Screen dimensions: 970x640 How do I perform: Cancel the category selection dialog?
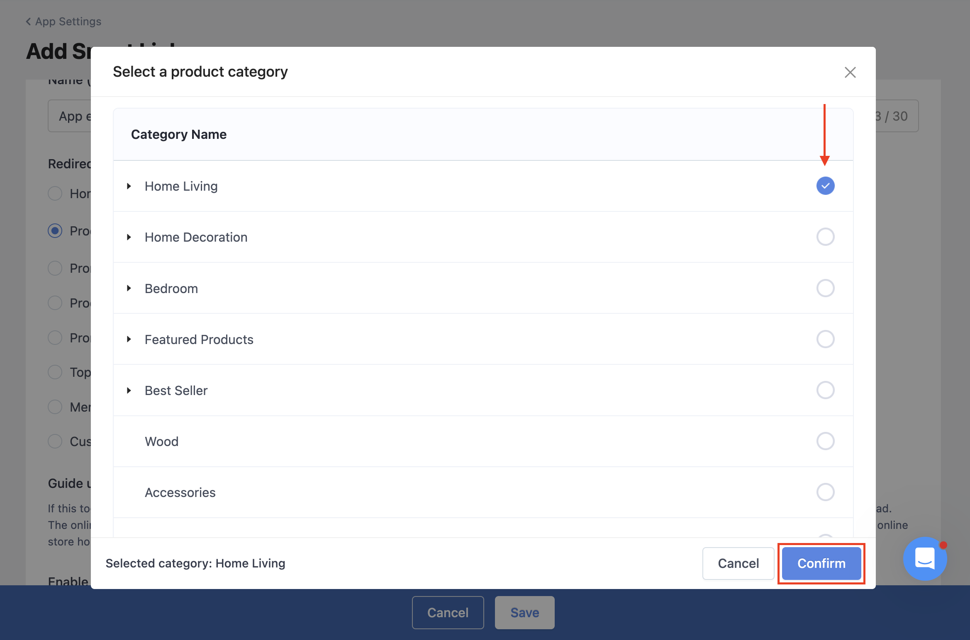tap(738, 563)
